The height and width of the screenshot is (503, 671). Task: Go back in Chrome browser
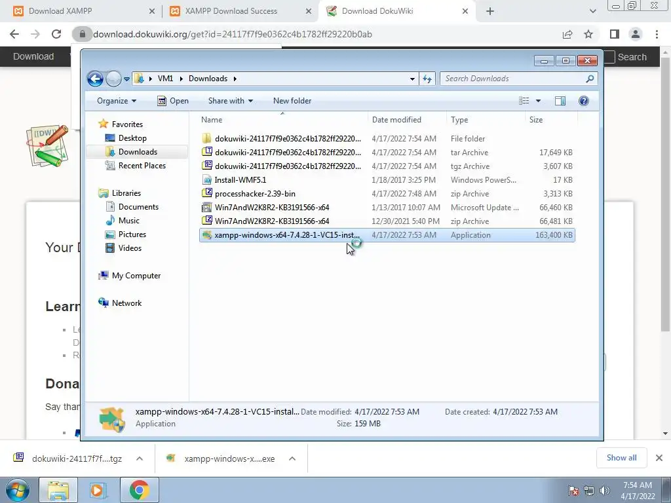14,34
